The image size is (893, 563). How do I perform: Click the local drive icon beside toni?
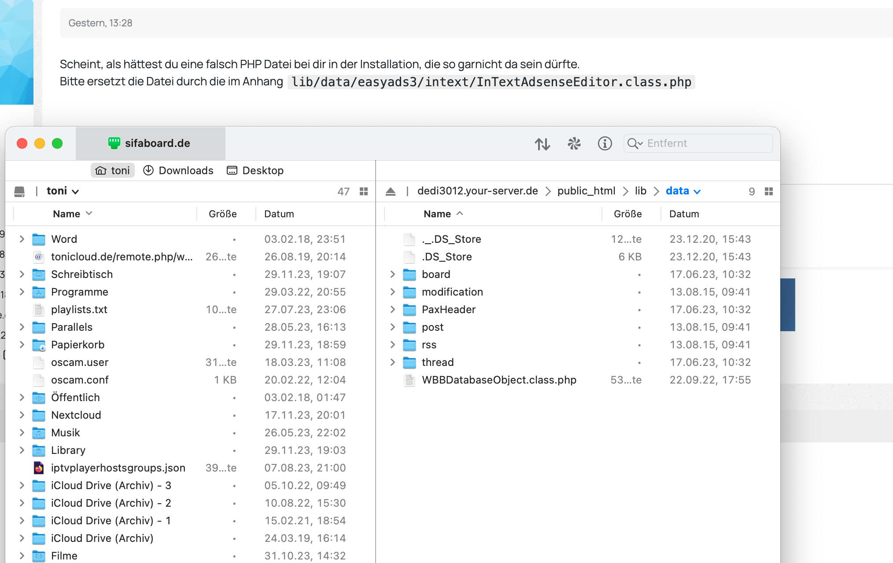[x=19, y=191]
